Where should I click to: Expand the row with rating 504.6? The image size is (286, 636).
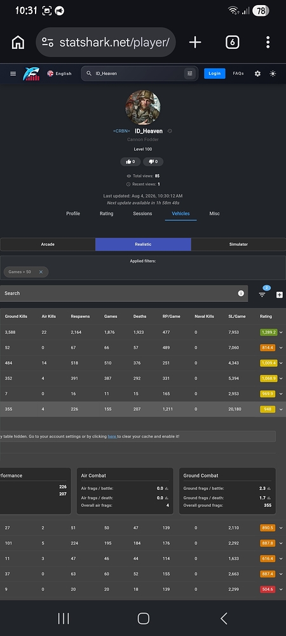[281, 590]
